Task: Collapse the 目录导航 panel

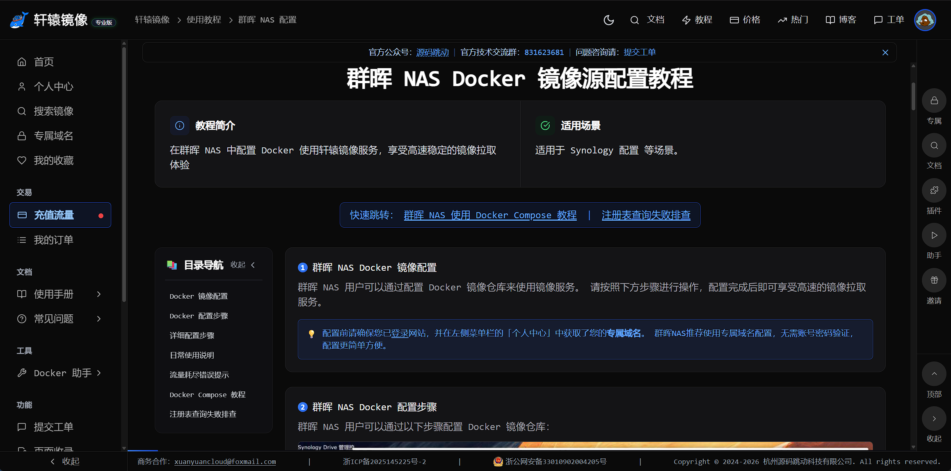Action: (x=243, y=265)
